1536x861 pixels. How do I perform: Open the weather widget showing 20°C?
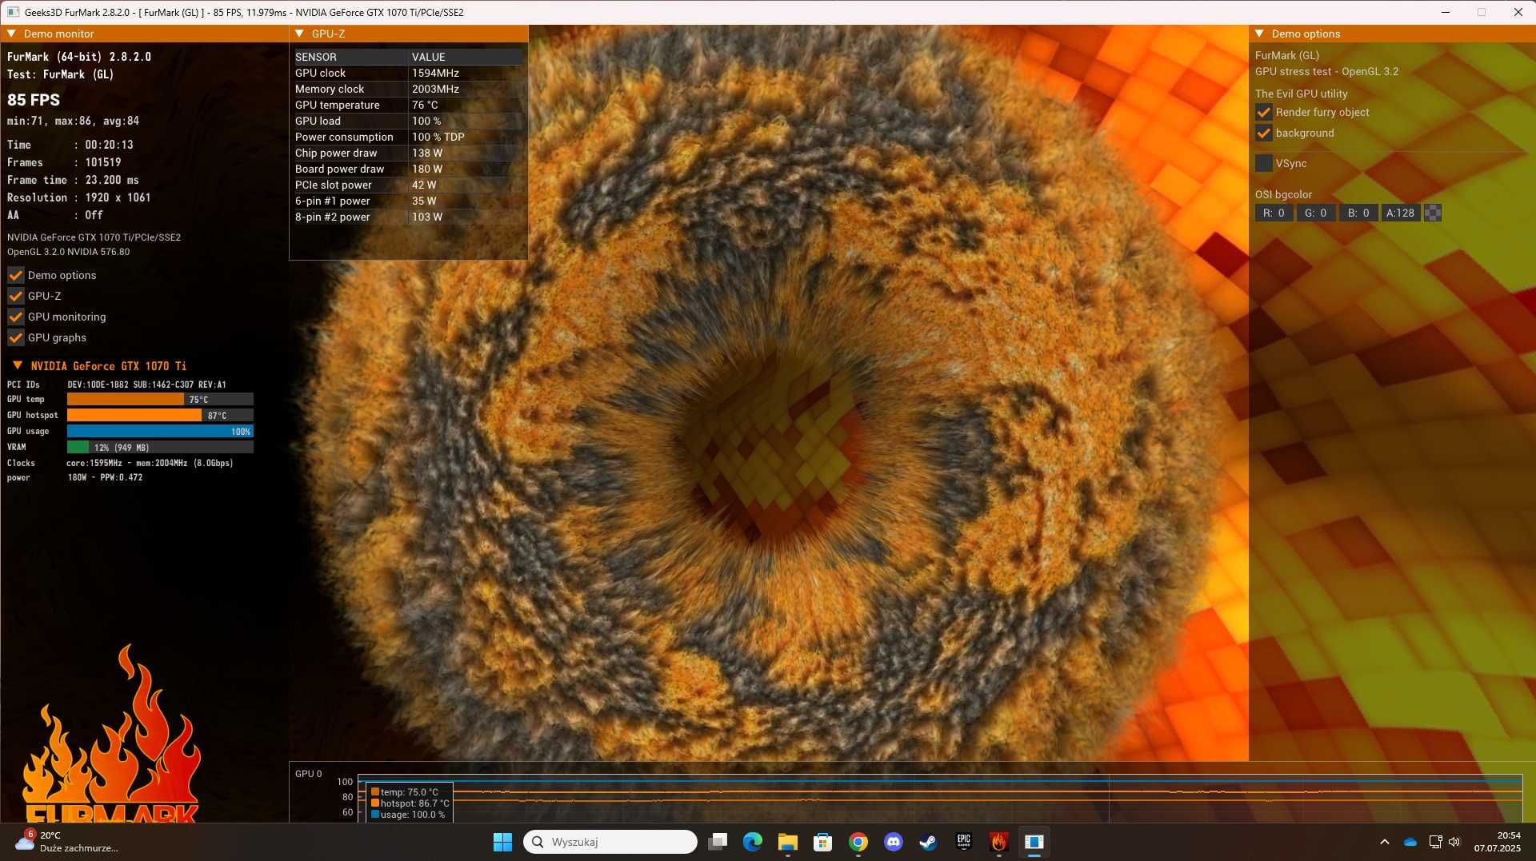pos(67,842)
